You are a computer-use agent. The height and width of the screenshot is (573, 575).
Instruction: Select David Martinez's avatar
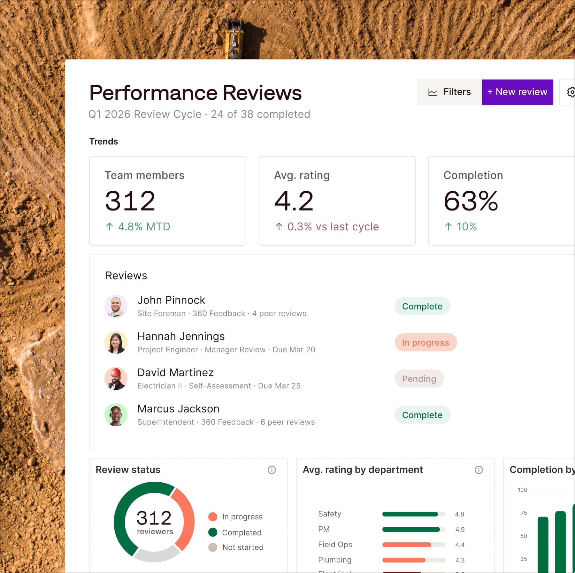point(116,378)
